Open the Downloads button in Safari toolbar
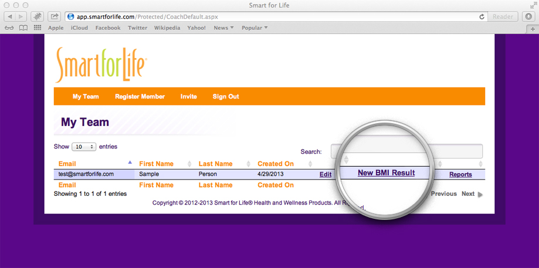Image resolution: width=539 pixels, height=268 pixels. [528, 16]
